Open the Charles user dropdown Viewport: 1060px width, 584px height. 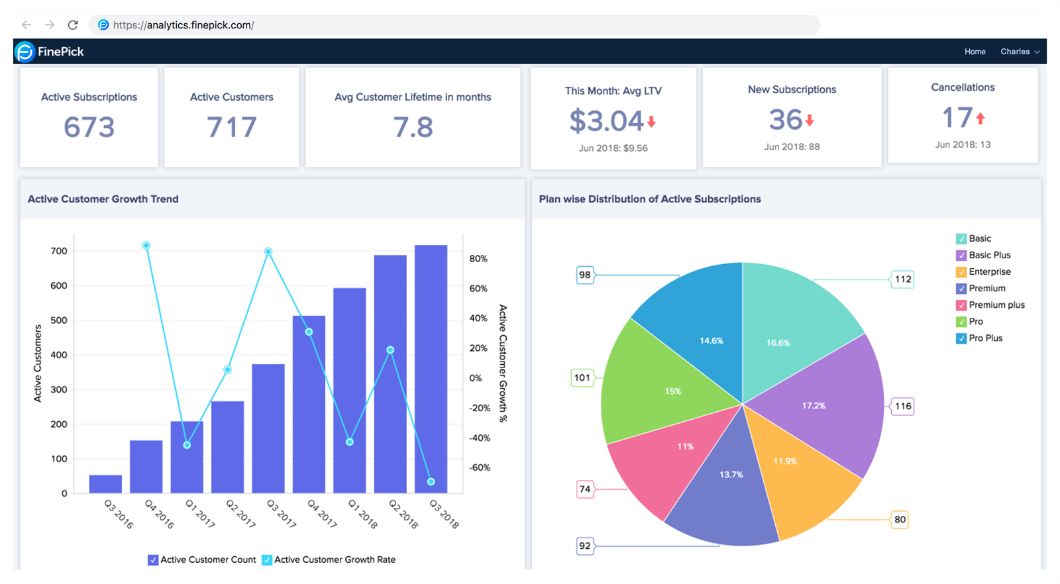[x=1020, y=52]
